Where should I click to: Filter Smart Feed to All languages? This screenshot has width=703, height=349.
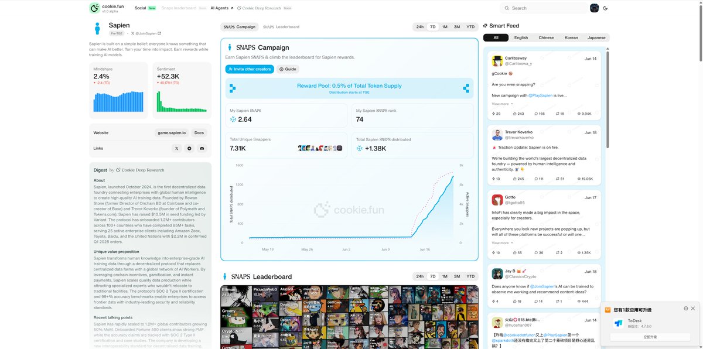click(x=496, y=37)
